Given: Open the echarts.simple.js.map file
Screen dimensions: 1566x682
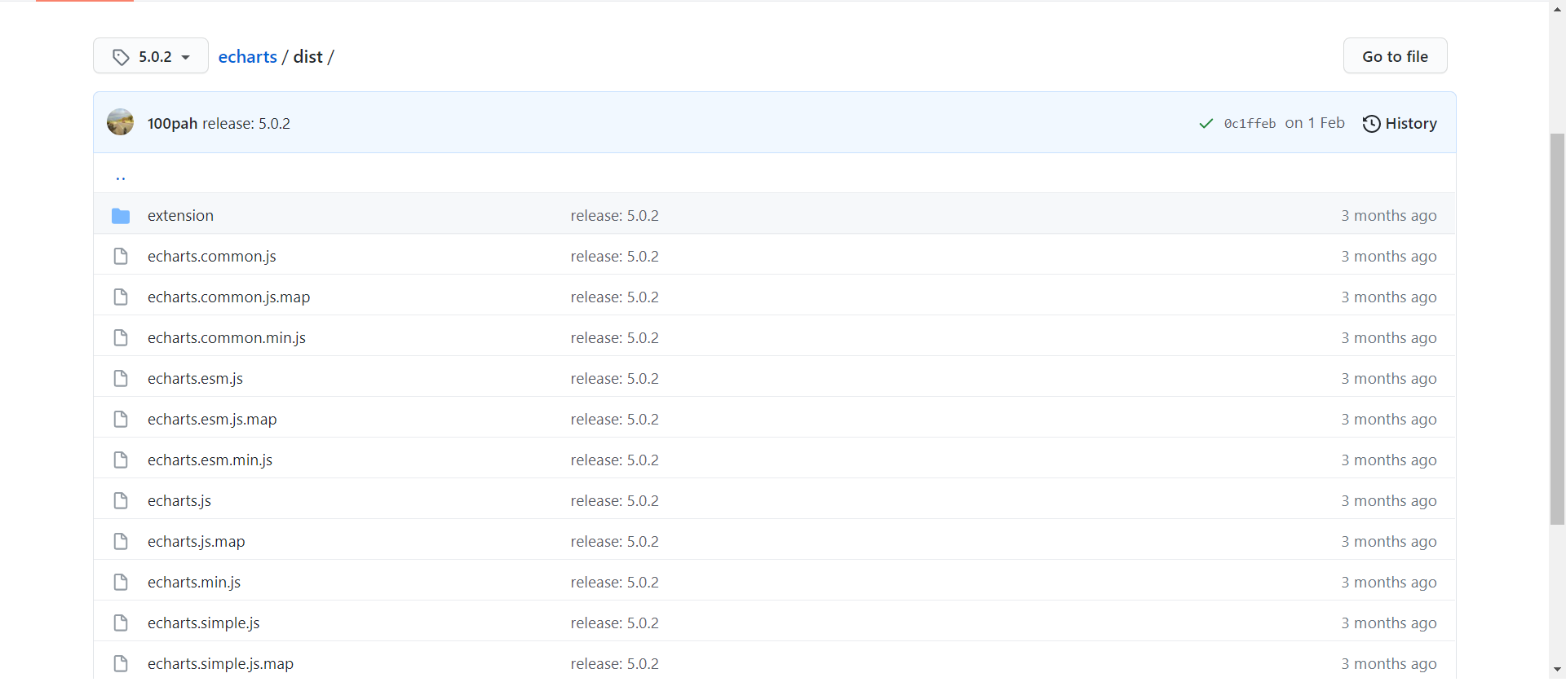Looking at the screenshot, I should (220, 664).
